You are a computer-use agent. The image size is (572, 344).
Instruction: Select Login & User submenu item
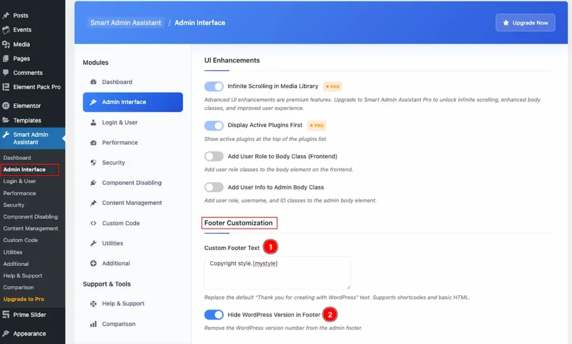[20, 181]
